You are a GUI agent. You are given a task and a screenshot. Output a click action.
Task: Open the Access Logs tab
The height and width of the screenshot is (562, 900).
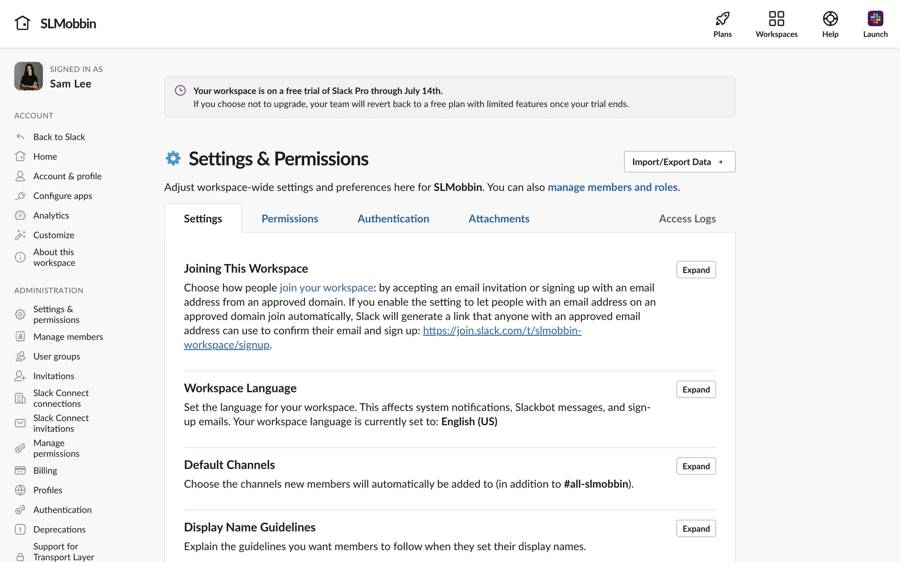(687, 219)
